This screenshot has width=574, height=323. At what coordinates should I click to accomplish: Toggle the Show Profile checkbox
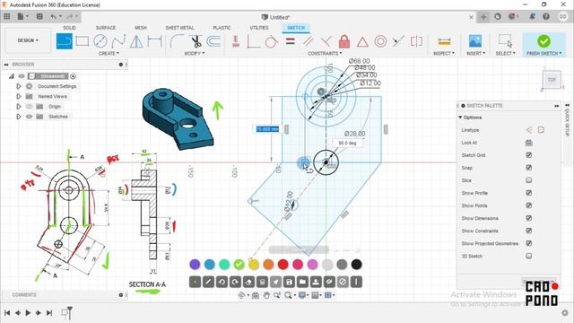528,193
